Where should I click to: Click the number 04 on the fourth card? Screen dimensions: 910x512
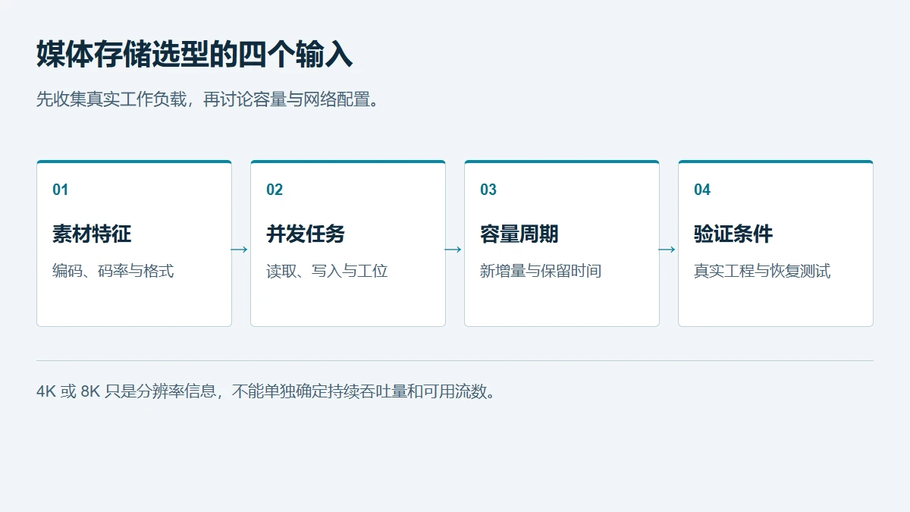pos(702,190)
